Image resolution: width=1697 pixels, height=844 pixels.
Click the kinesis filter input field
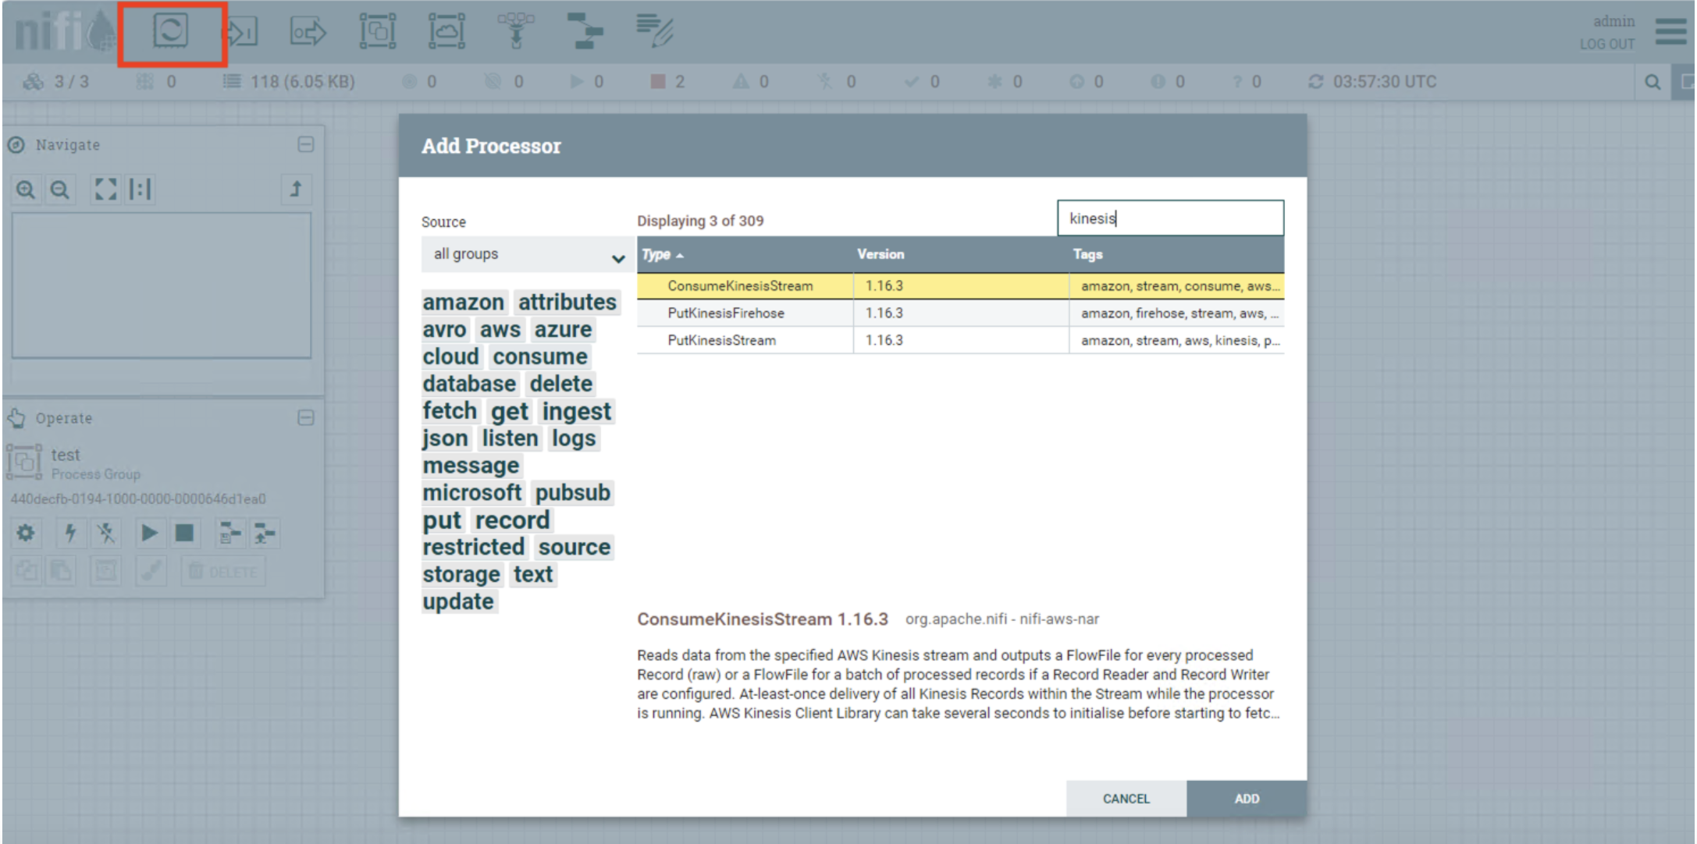coord(1169,218)
